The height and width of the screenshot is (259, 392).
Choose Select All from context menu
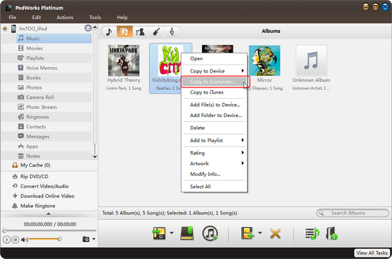[x=214, y=186]
